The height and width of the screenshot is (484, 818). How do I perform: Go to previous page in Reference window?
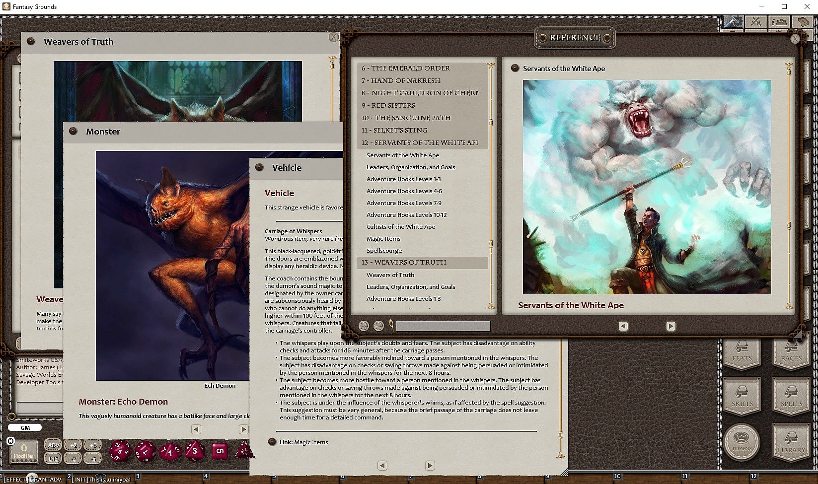623,326
